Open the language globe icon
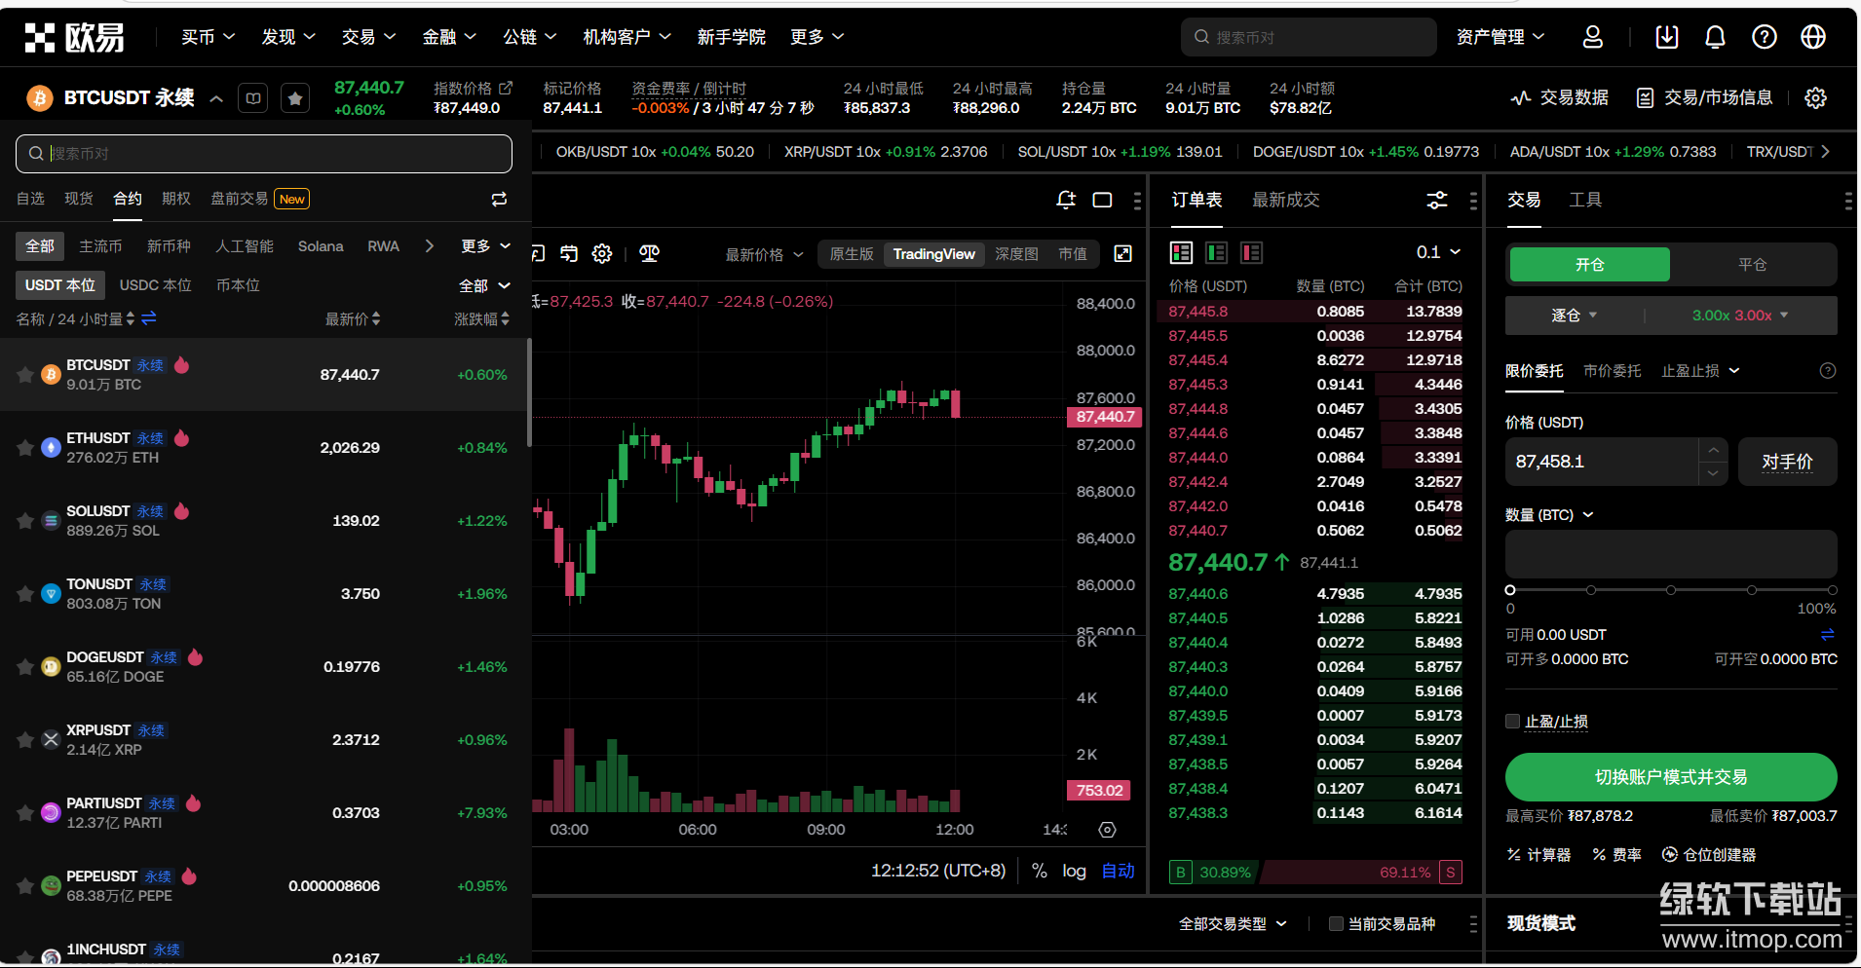This screenshot has height=968, width=1861. (1813, 37)
